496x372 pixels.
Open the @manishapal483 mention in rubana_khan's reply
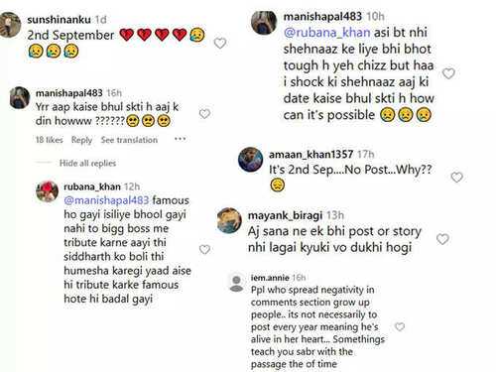click(x=106, y=200)
